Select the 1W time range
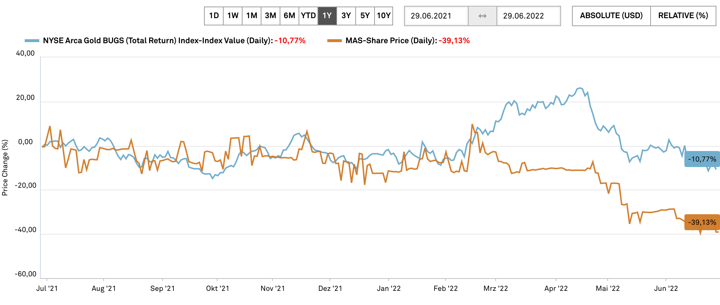This screenshot has width=720, height=305. 233,16
